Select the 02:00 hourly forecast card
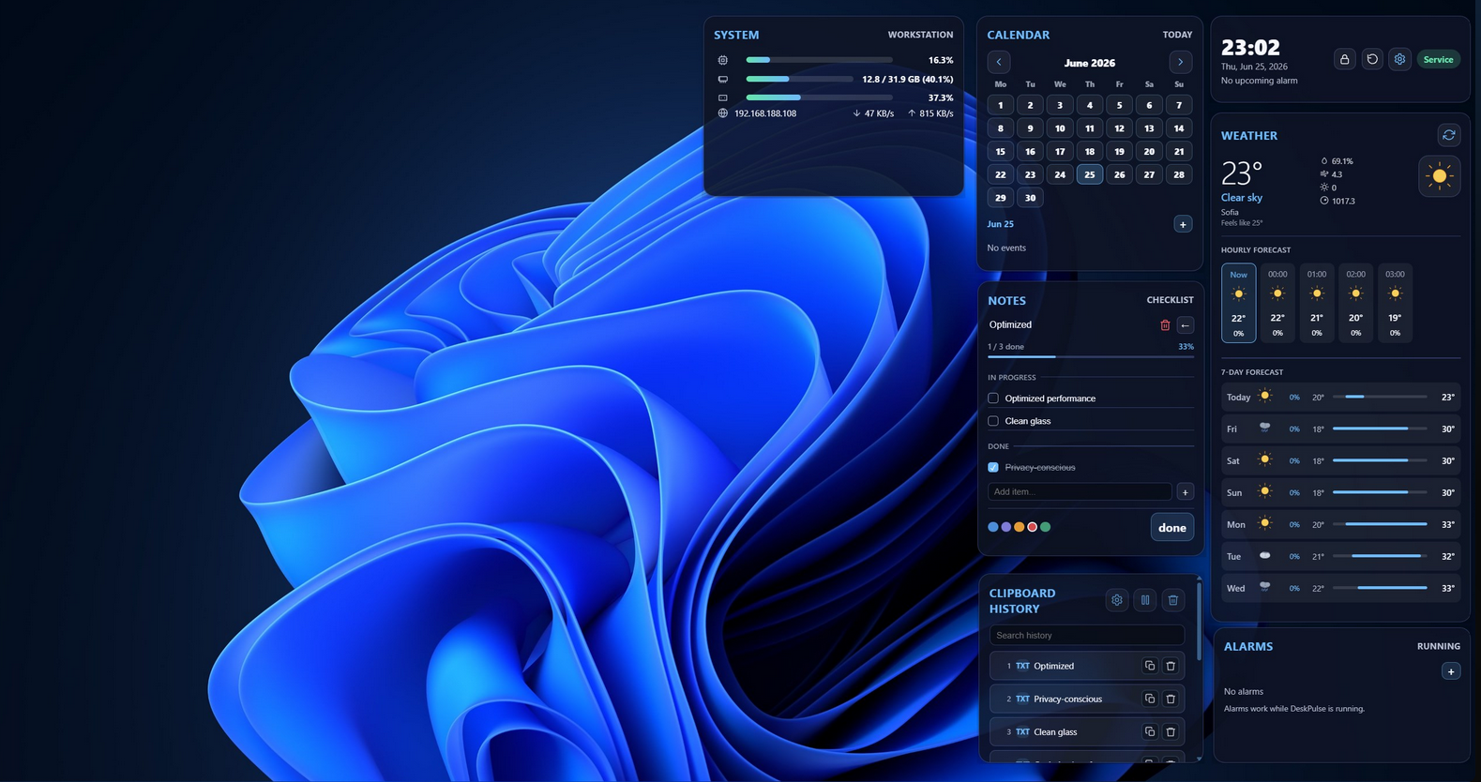Viewport: 1481px width, 782px height. [x=1355, y=303]
